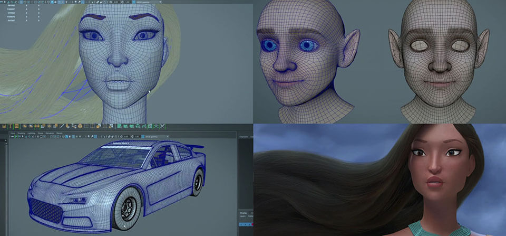Click the slanted pencil-like icon on the shelf

coord(61,126)
